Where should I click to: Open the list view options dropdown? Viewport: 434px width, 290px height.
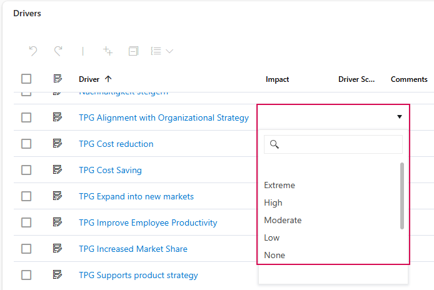click(x=161, y=51)
